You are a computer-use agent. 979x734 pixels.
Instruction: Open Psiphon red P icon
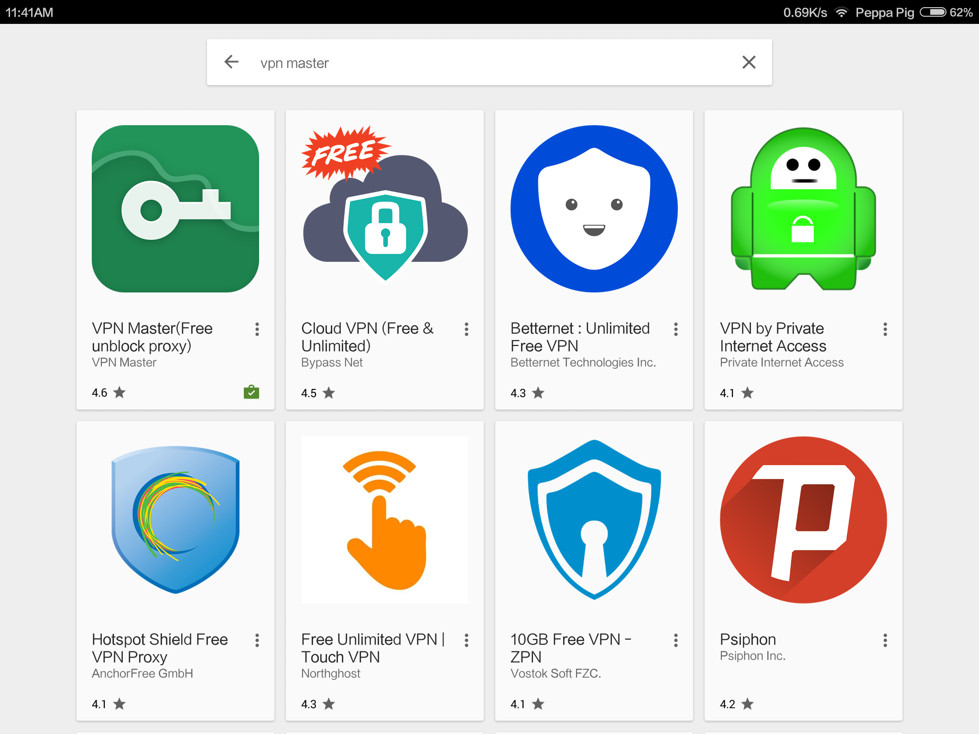tap(804, 520)
